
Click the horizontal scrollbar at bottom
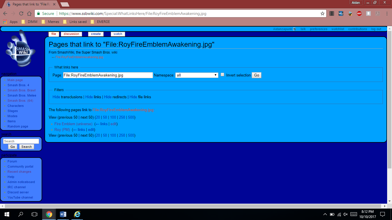point(194,206)
